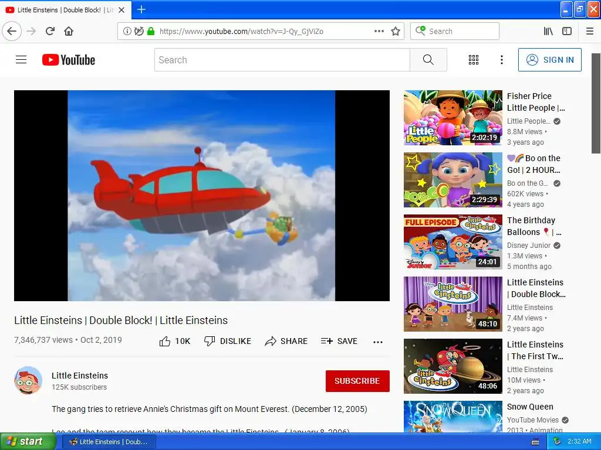Screen dimensions: 601x450
Task: Open the Firefox hamburger menu
Action: (x=589, y=31)
